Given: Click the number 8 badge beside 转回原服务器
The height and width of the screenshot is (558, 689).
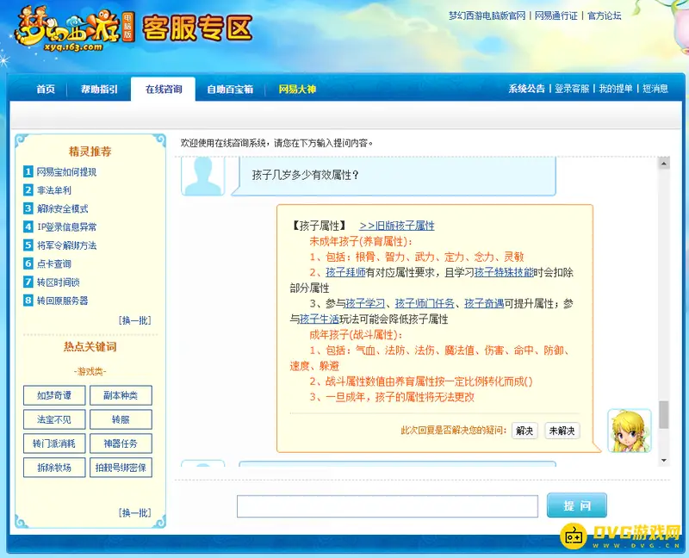Looking at the screenshot, I should (x=28, y=301).
